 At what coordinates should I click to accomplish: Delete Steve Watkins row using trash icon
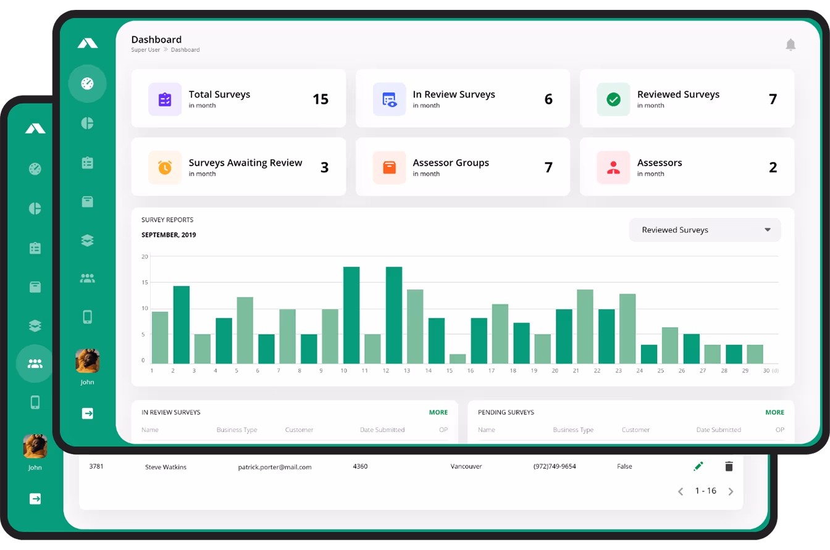click(729, 467)
